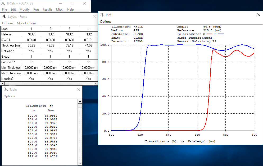Click the Table window title bar icon
263x166 pixels.
(6, 89)
